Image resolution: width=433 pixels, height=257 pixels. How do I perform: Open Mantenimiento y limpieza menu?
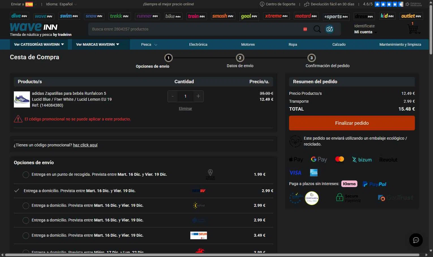[400, 45]
